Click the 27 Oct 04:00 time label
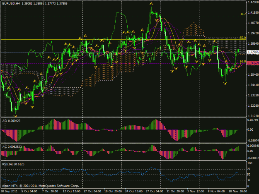The image size is (259, 194). coord(155,192)
